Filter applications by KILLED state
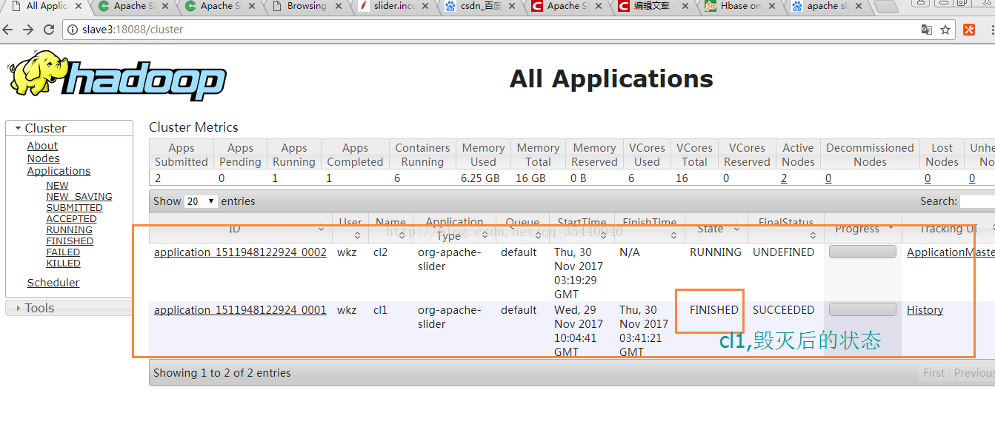This screenshot has height=447, width=995. click(x=63, y=263)
